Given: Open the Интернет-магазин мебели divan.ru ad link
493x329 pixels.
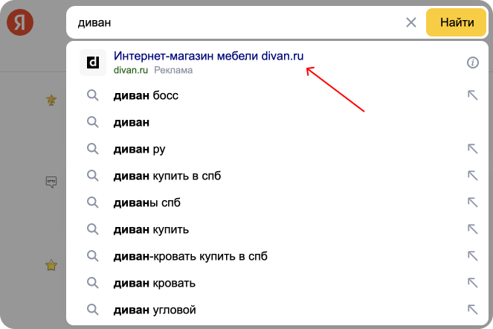Looking at the screenshot, I should click(208, 56).
